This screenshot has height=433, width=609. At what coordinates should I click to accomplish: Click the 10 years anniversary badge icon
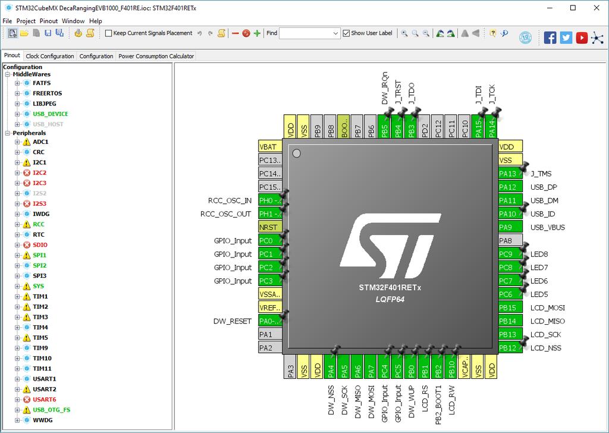tap(526, 37)
